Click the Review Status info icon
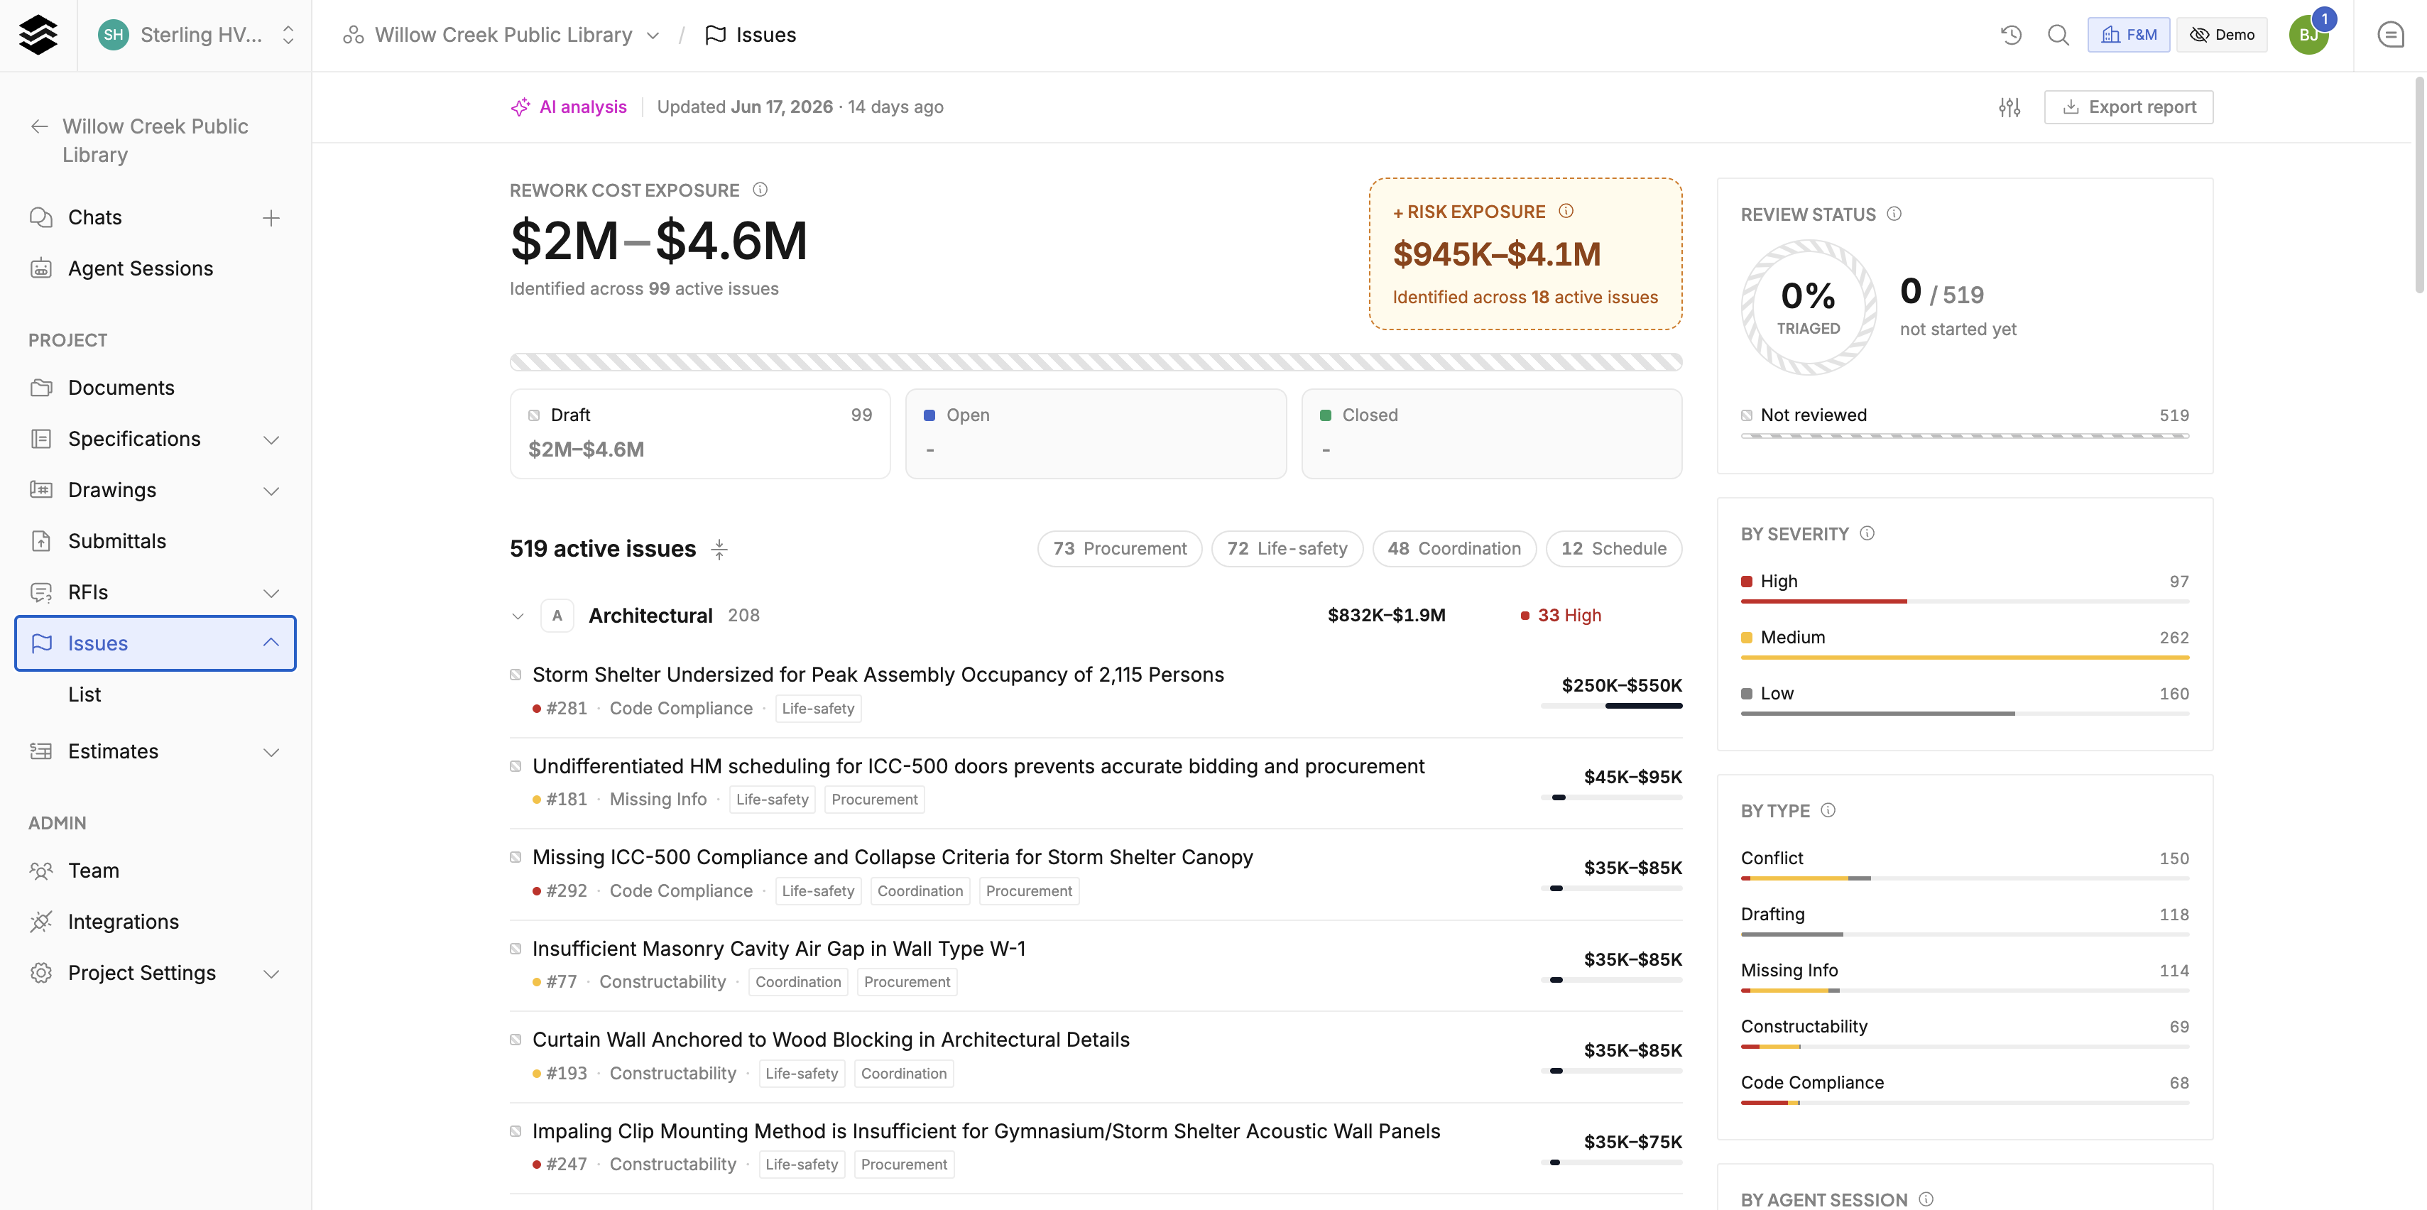 (x=1894, y=214)
